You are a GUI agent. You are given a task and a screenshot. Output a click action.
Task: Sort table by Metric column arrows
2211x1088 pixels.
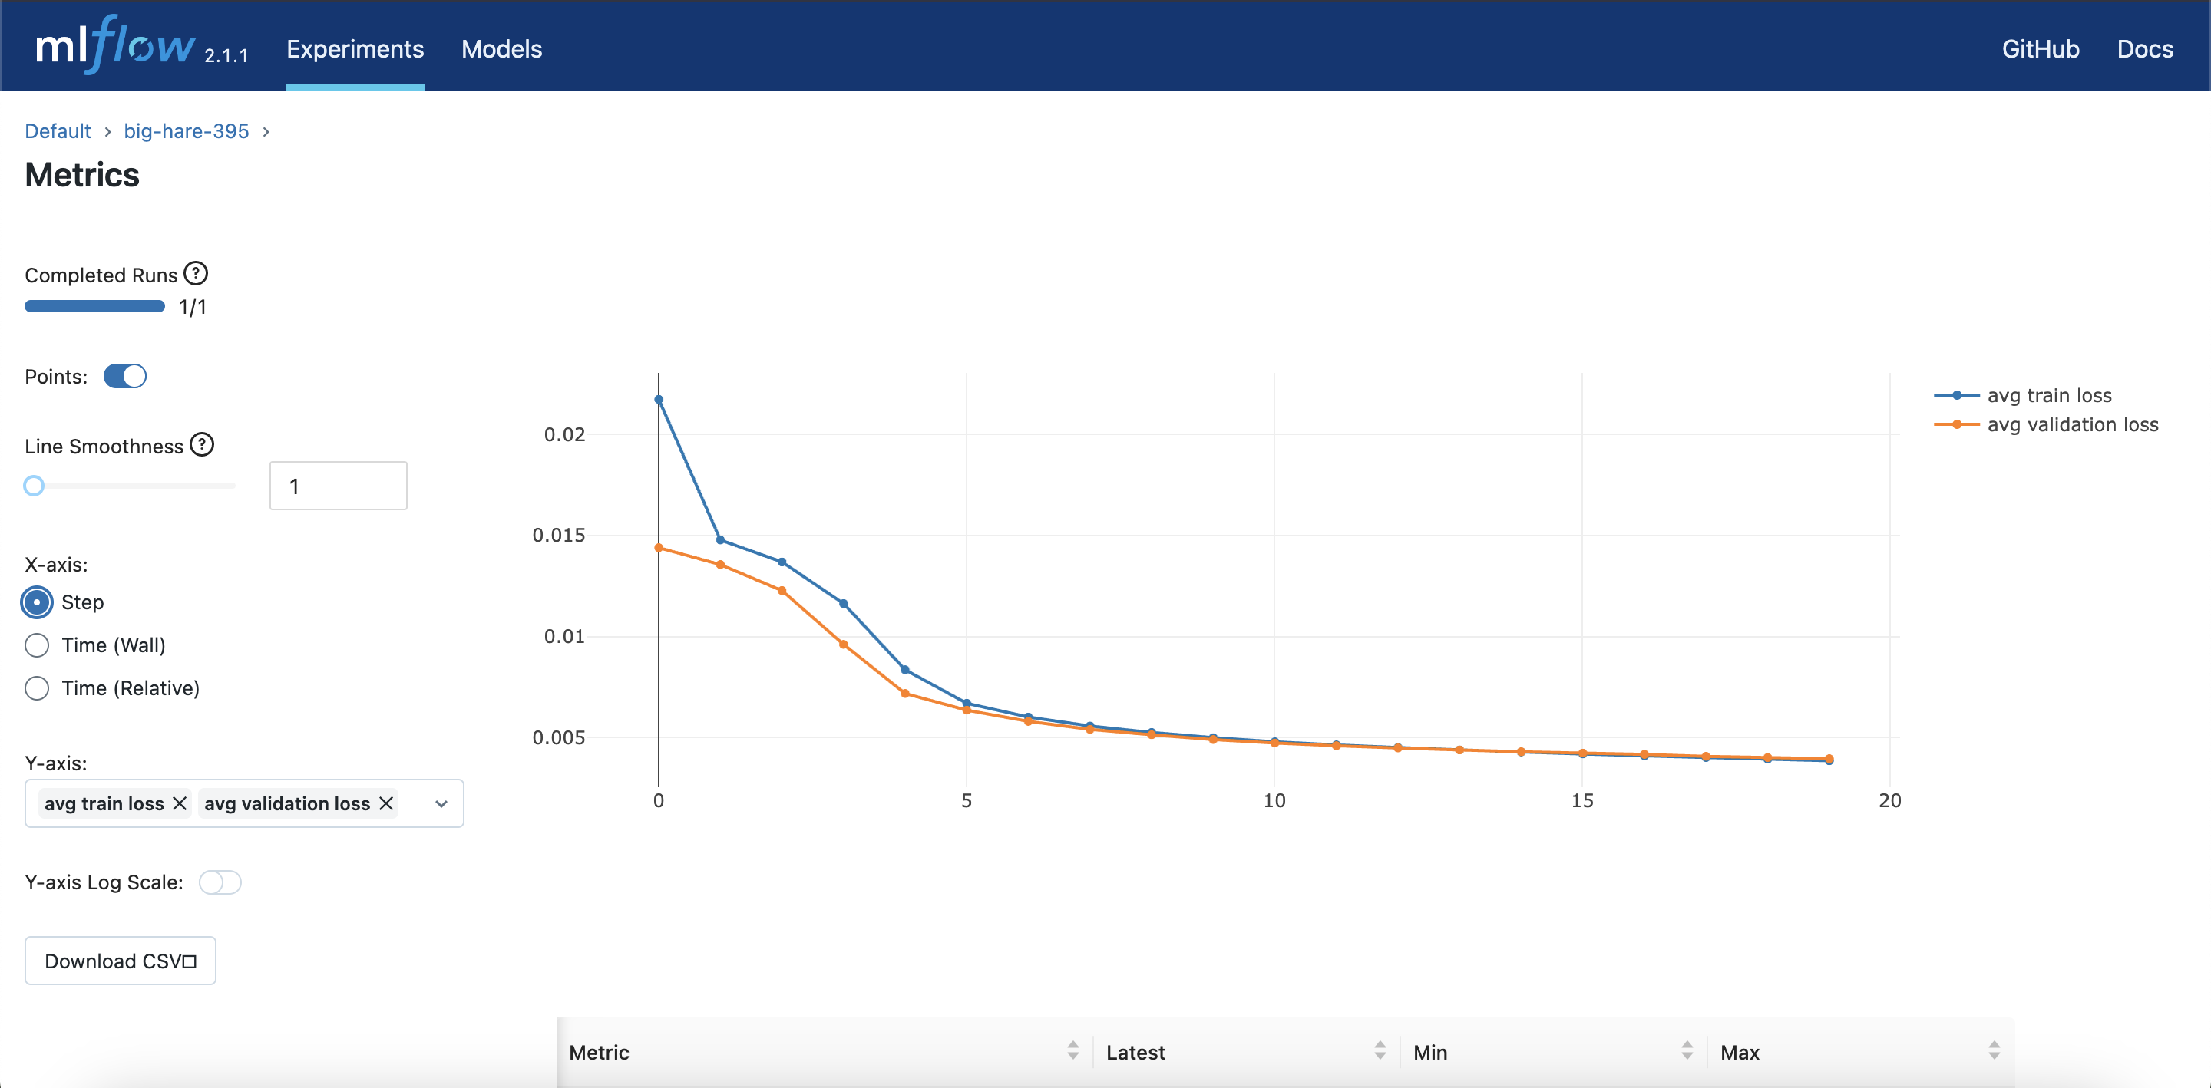pyautogui.click(x=1073, y=1050)
